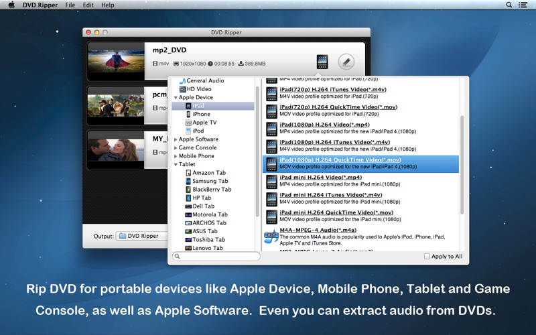Click the iPad device profile icon for mp2_DVD

click(322, 62)
